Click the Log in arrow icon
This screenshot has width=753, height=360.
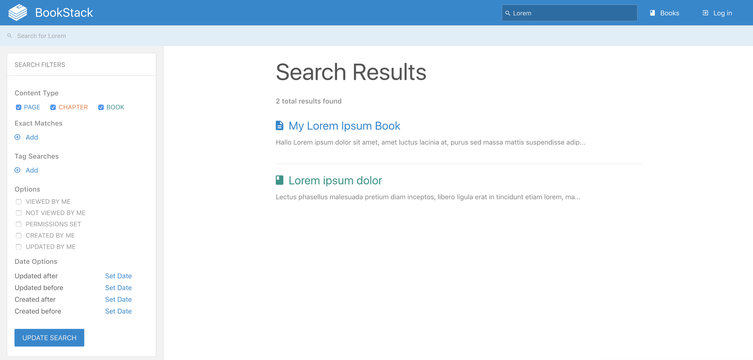[x=705, y=13]
